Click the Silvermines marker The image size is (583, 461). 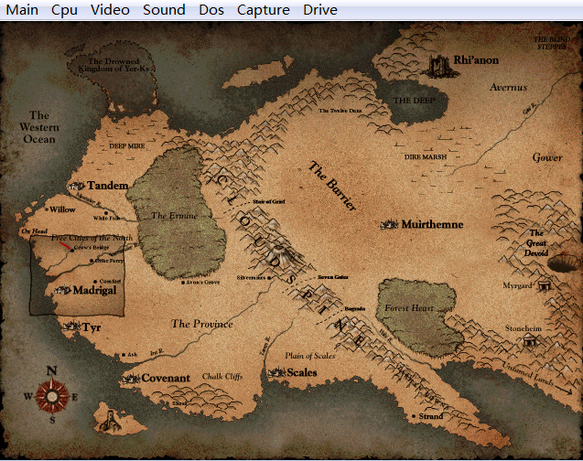269,277
